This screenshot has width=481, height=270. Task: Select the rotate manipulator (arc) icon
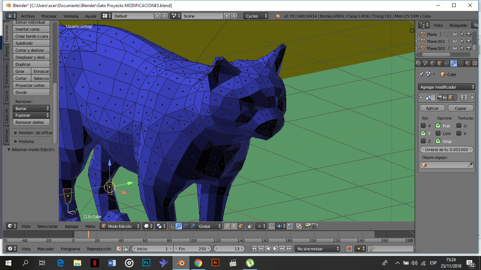point(186,226)
